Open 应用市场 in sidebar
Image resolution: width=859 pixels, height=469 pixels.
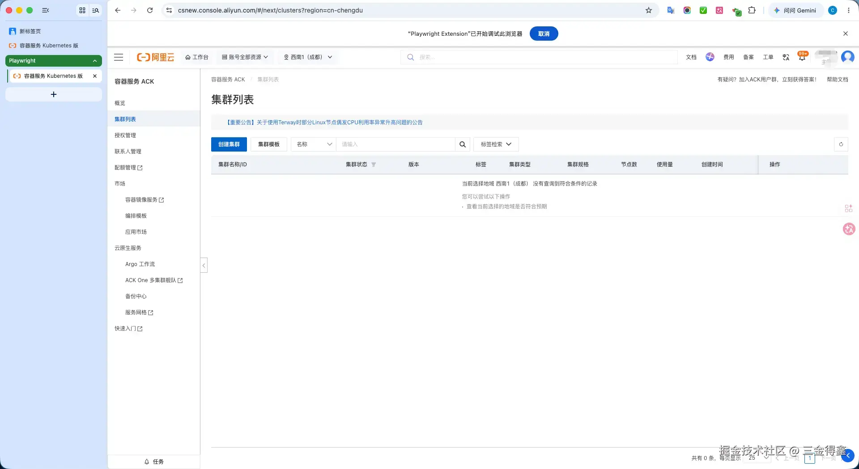coord(136,232)
